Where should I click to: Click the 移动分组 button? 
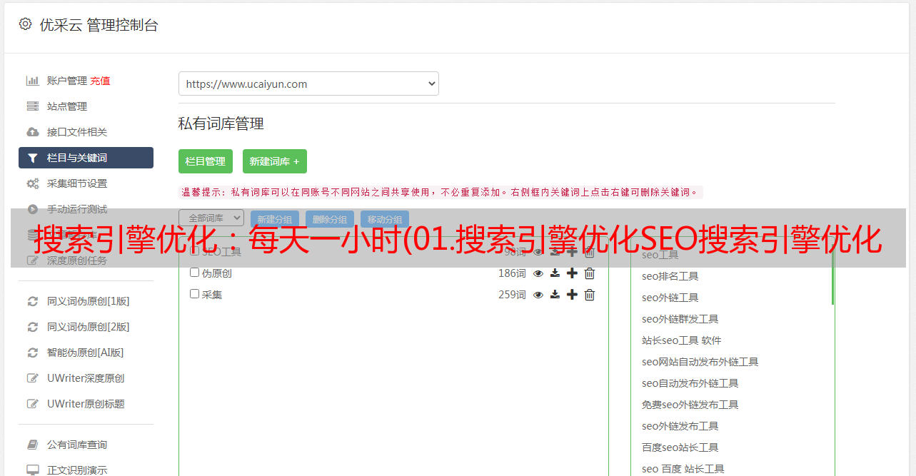point(385,220)
